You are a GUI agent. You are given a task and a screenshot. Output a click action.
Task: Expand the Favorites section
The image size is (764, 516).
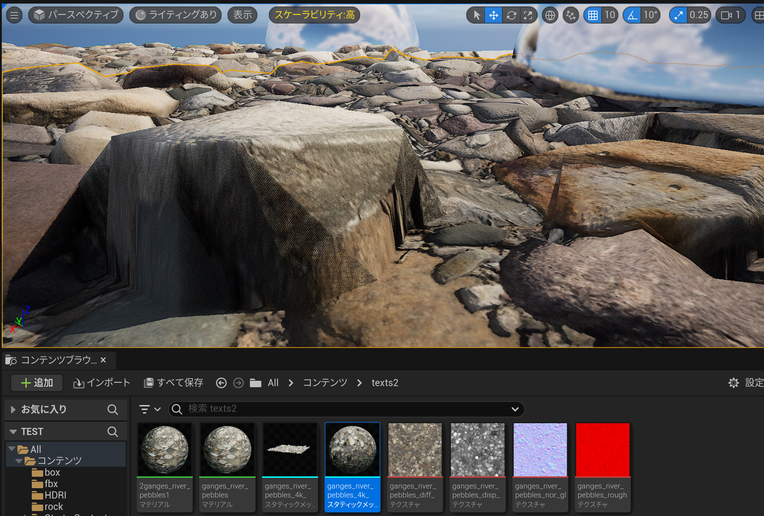13,409
